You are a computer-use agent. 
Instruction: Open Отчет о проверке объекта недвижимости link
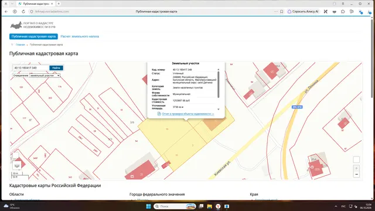pyautogui.click(x=187, y=114)
